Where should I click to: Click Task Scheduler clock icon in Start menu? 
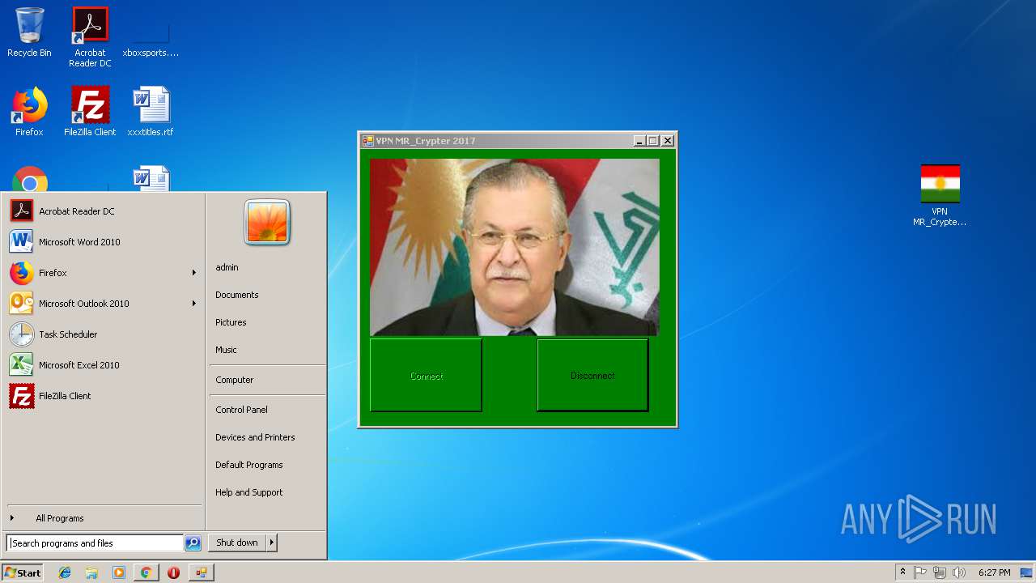click(x=22, y=334)
